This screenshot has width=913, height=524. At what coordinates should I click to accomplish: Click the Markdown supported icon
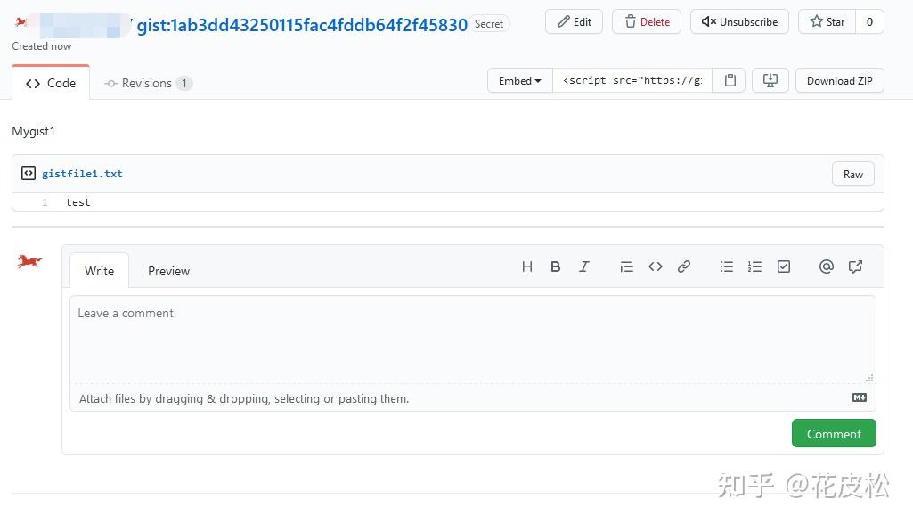point(860,397)
